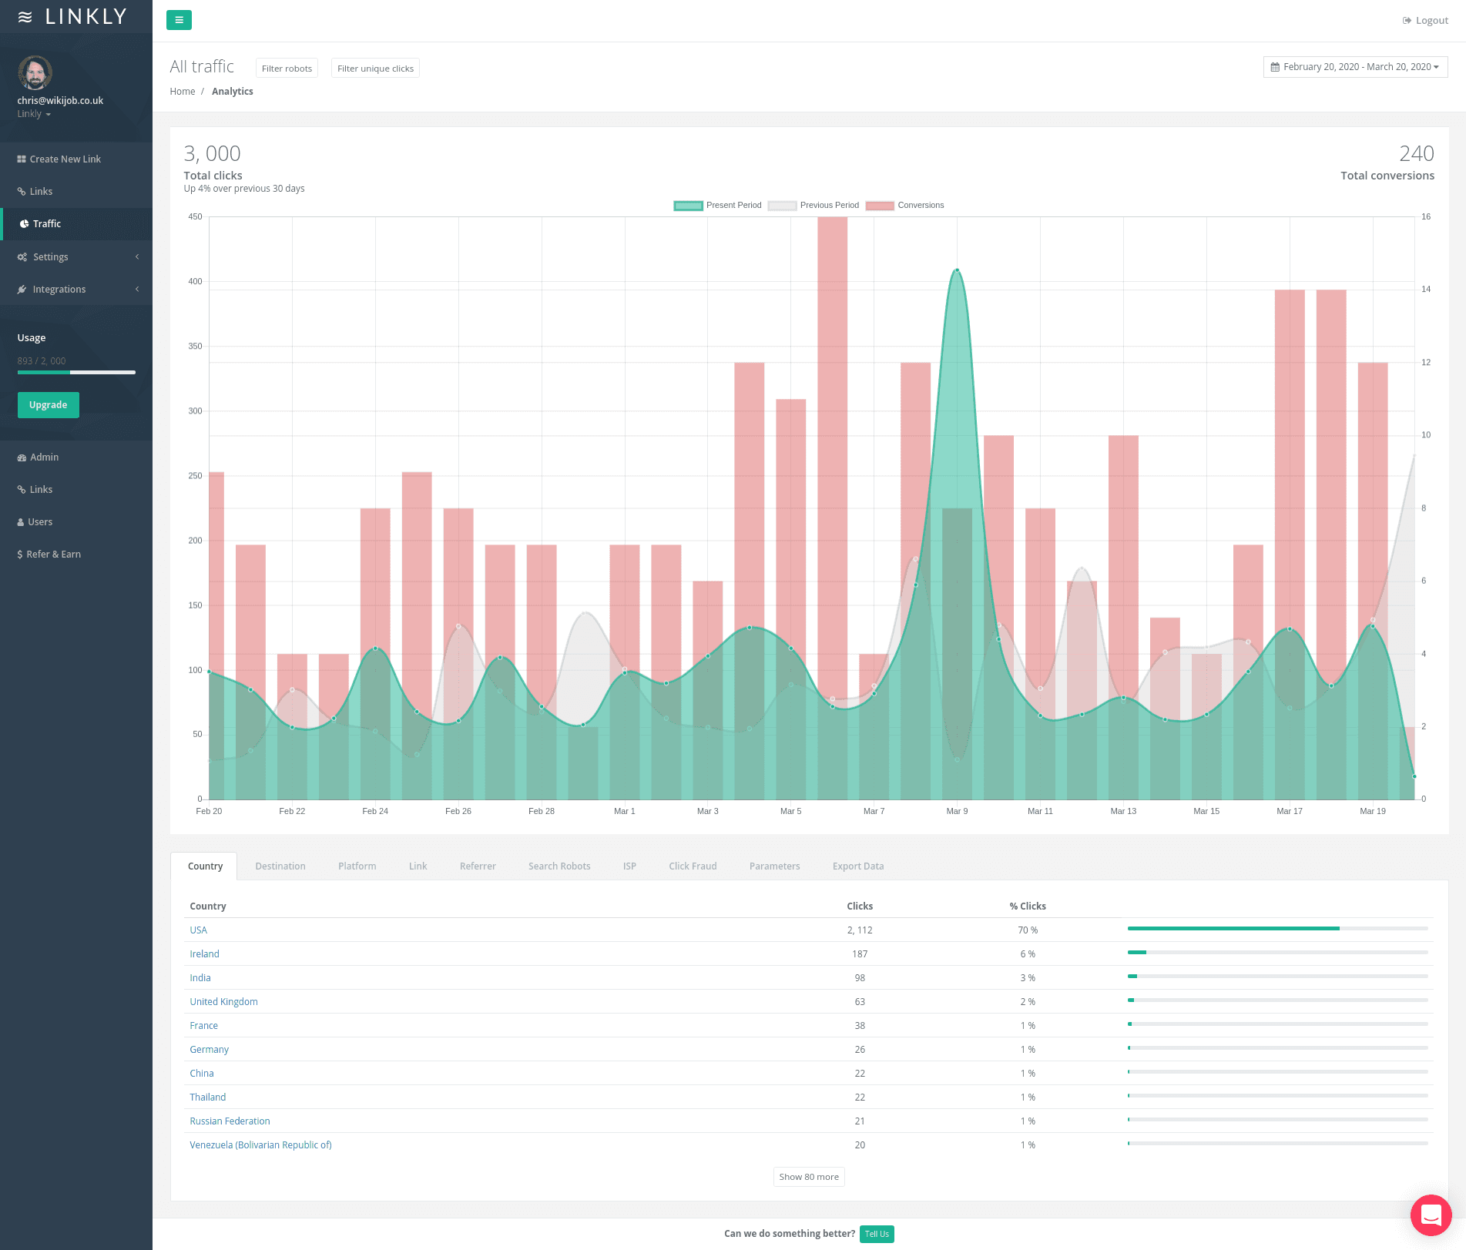Screen dimensions: 1466x1250
Task: Click the Settings gears icon in sidebar
Action: click(22, 257)
